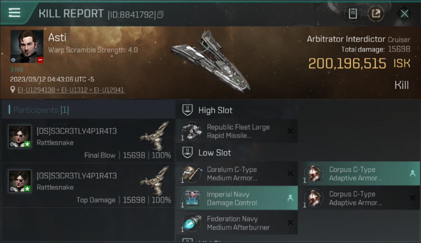Image resolution: width=421 pixels, height=243 pixels.
Task: Click the location pin icon
Action: pyautogui.click(x=13, y=90)
